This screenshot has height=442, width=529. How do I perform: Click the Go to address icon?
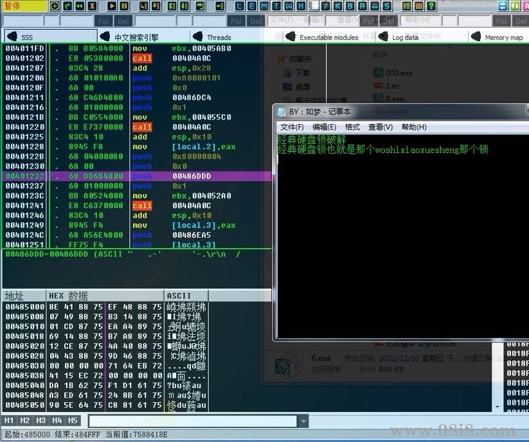coord(220,6)
